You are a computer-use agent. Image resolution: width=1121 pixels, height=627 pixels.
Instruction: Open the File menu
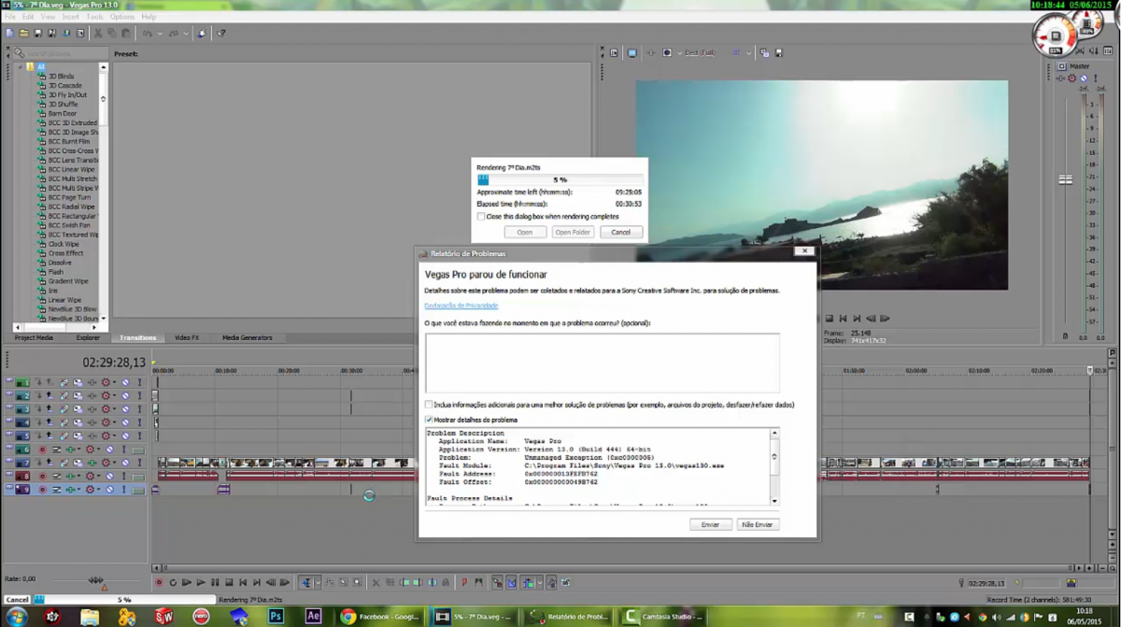coord(9,17)
